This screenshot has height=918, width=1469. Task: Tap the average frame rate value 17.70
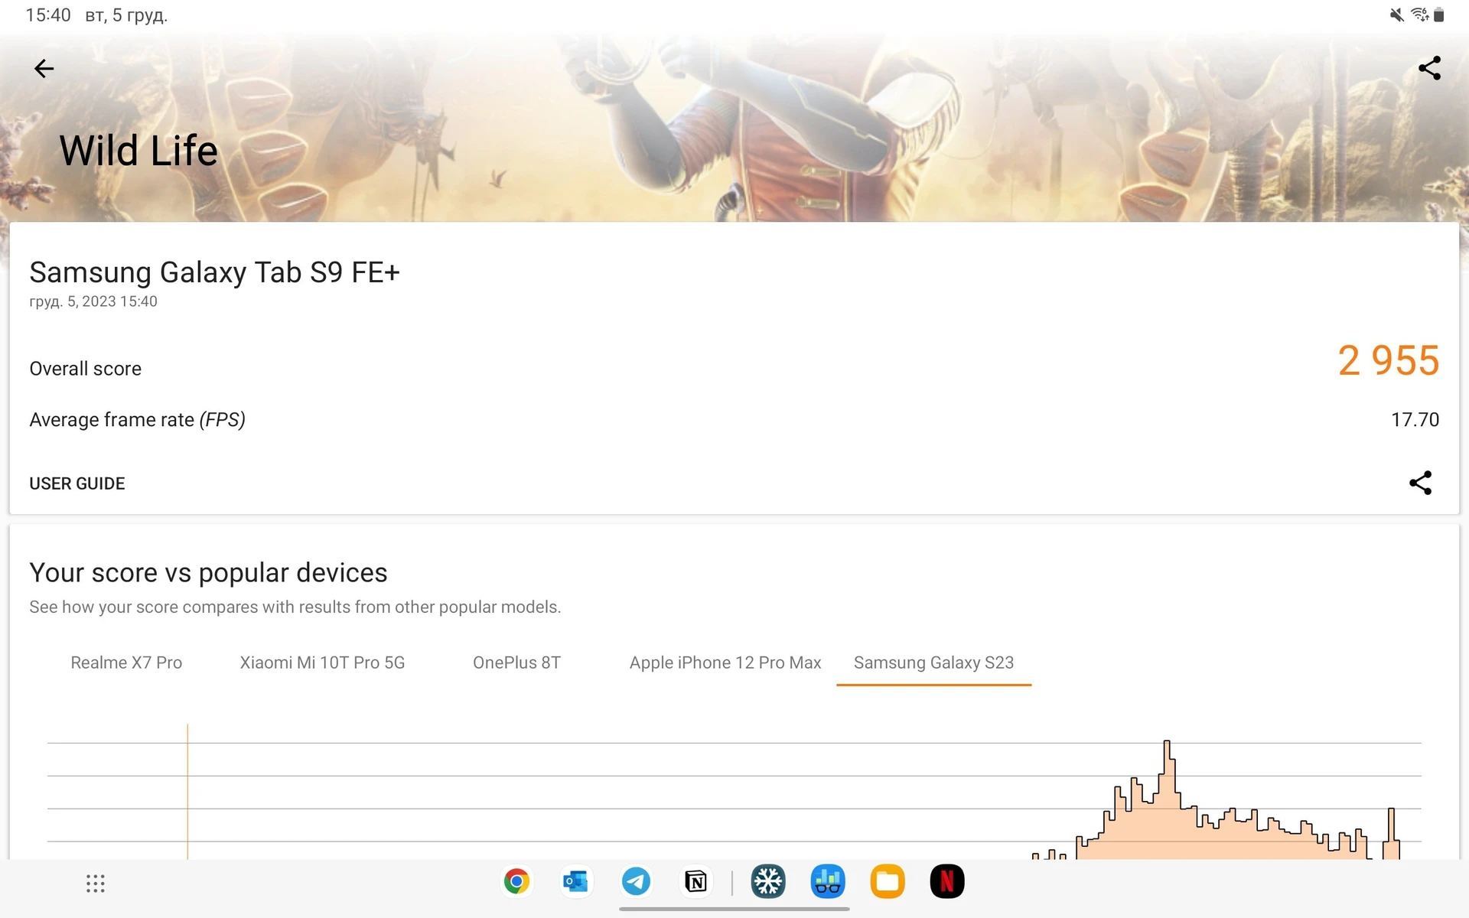point(1415,420)
